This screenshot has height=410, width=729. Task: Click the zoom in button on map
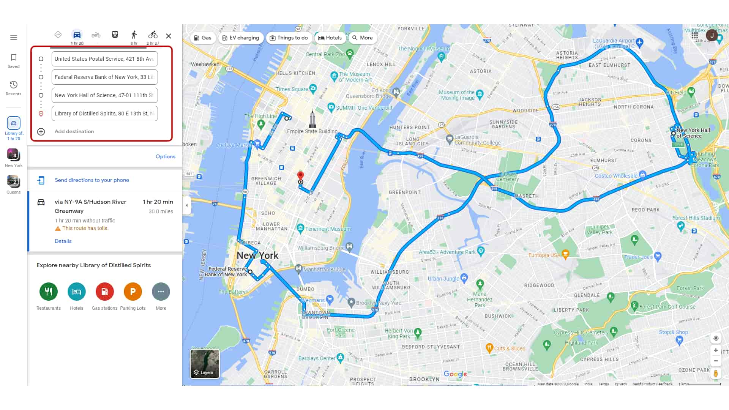click(716, 350)
